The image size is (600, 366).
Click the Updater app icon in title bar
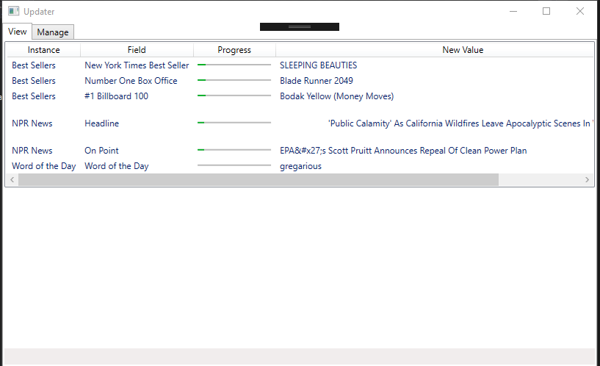(14, 11)
